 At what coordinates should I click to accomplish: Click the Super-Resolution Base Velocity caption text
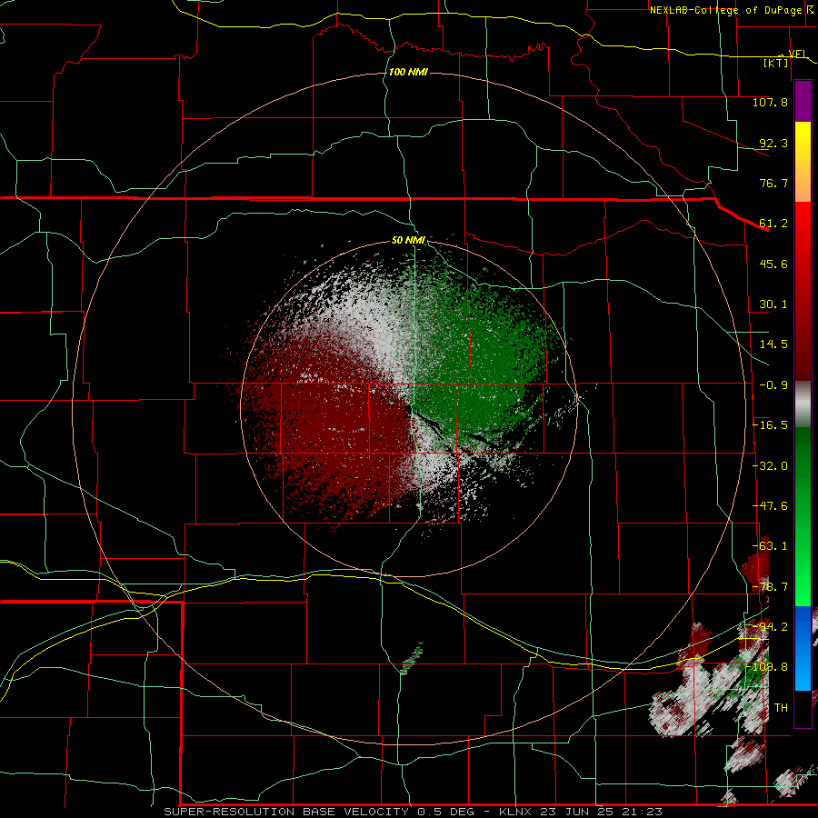pyautogui.click(x=413, y=812)
